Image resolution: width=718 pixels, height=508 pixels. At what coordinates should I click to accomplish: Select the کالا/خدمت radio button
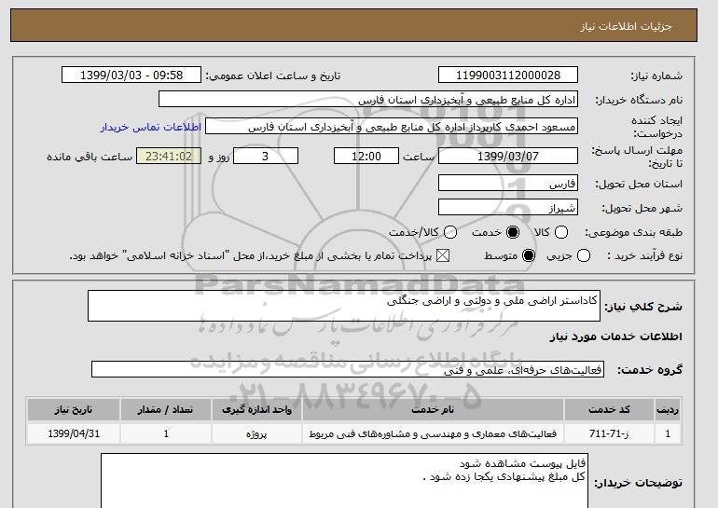[x=450, y=232]
